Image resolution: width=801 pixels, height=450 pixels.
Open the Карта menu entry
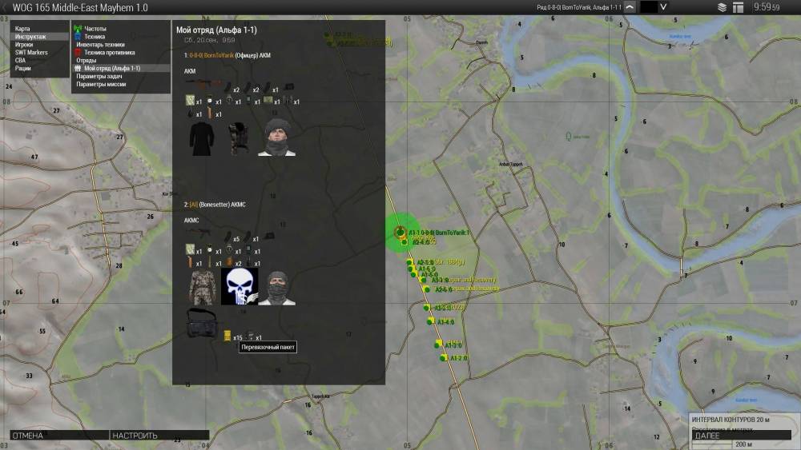click(x=22, y=29)
